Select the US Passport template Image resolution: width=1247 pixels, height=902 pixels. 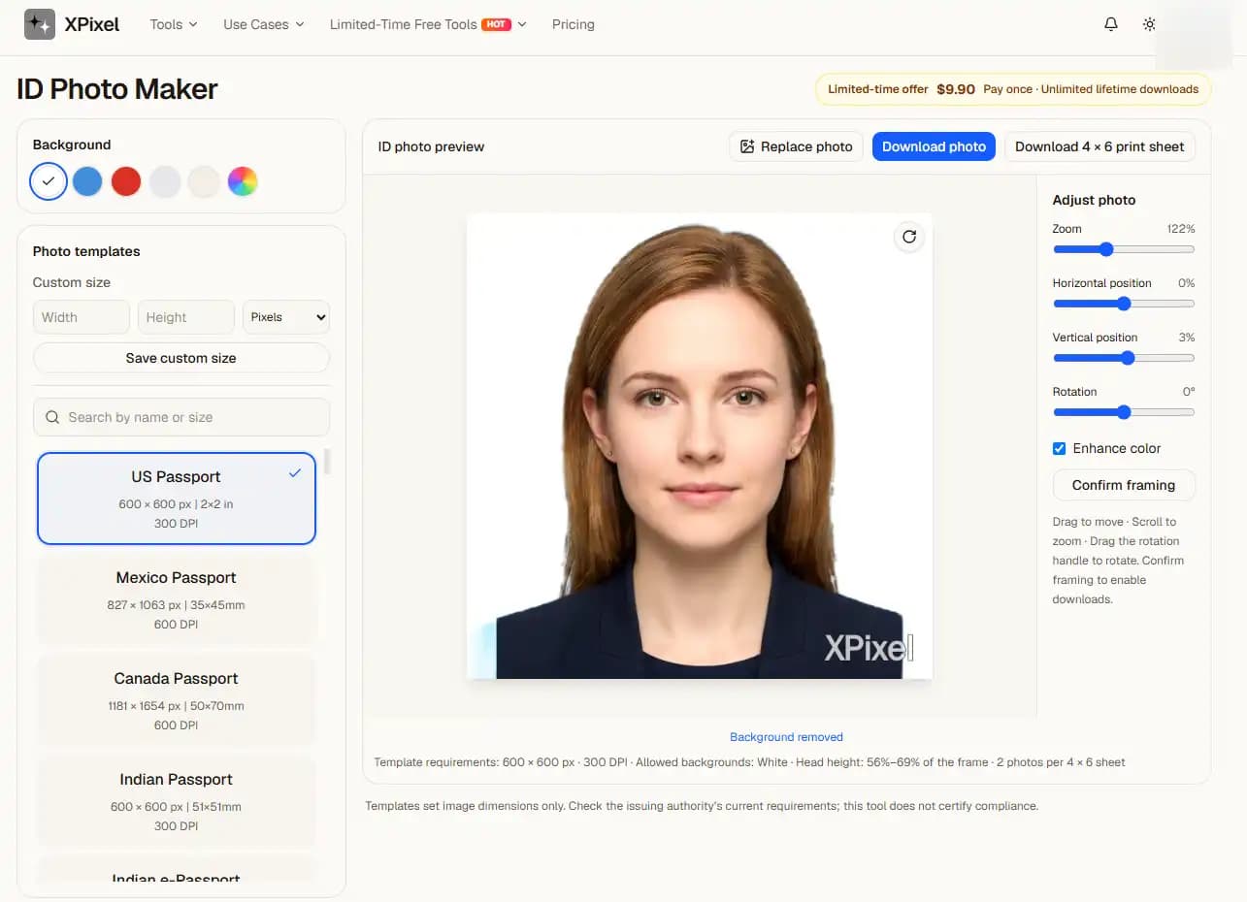click(x=177, y=499)
